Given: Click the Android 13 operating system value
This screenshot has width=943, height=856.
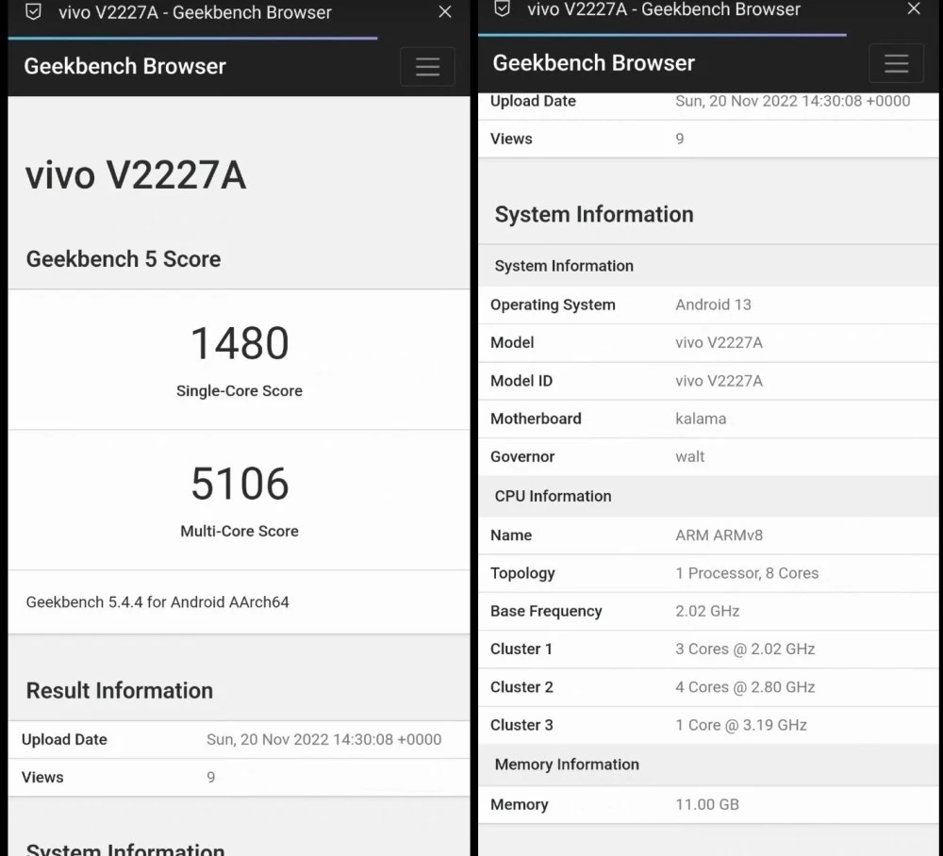Looking at the screenshot, I should click(713, 305).
